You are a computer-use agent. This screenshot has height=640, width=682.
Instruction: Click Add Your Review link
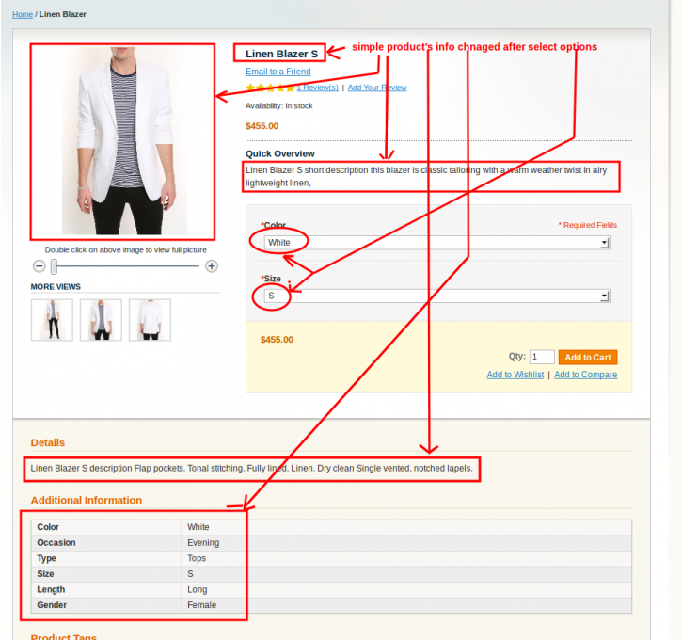pyautogui.click(x=377, y=88)
